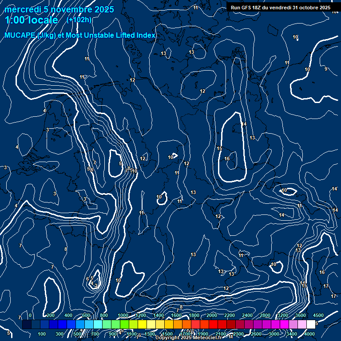Click the white 4500 swatch in the legend
The height and width of the screenshot is (341, 341).
[x=311, y=325]
